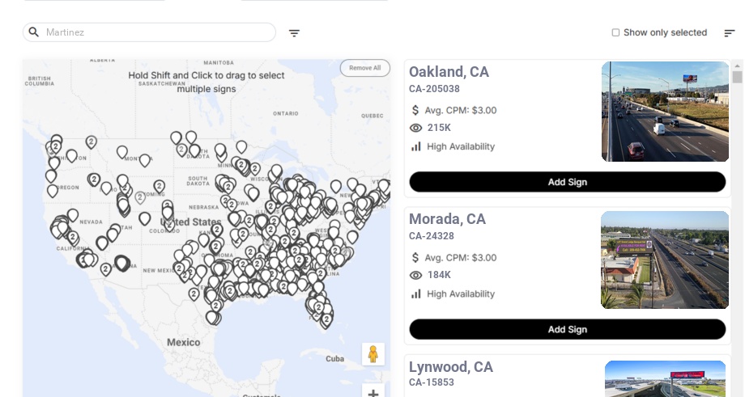
Task: Click the Morada, CA listing title
Action: [447, 219]
